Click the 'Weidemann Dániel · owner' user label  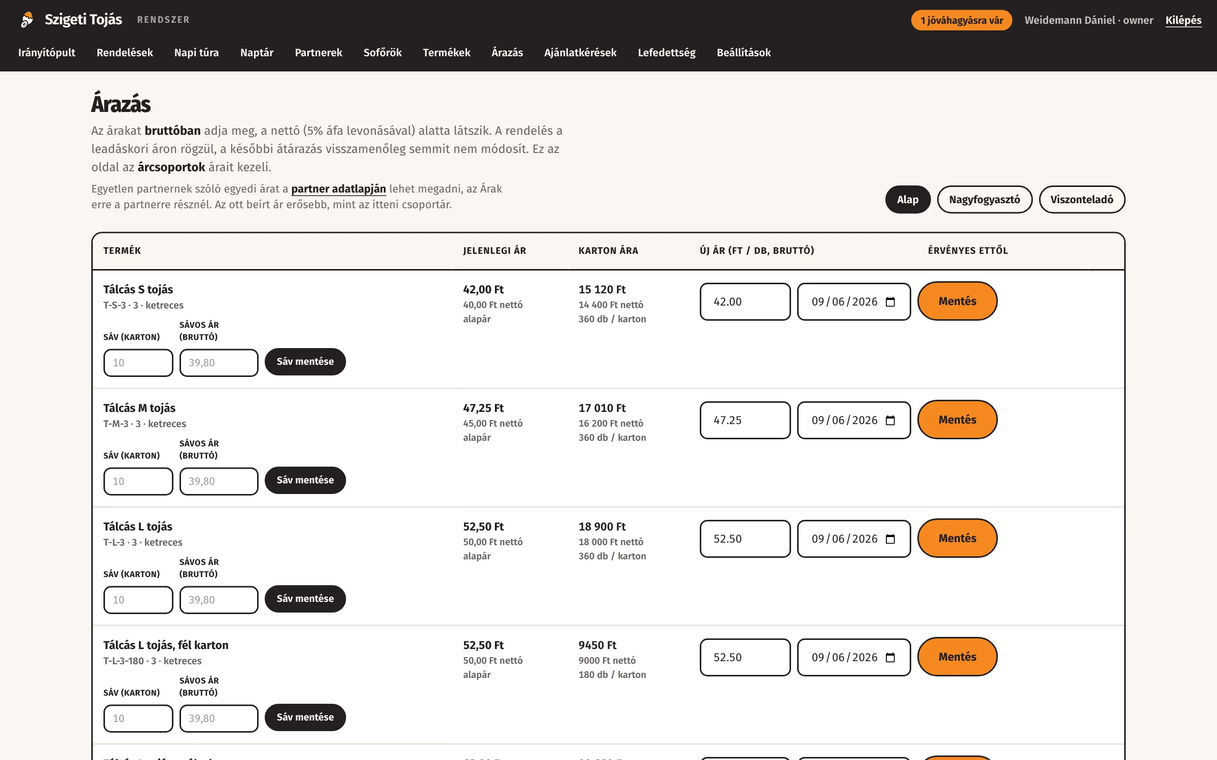pos(1089,20)
